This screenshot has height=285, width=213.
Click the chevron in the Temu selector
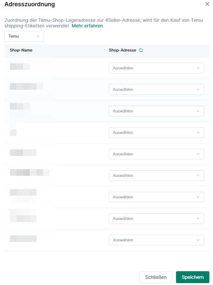[x=38, y=36]
